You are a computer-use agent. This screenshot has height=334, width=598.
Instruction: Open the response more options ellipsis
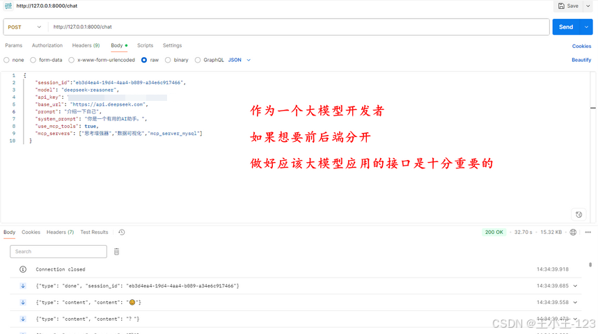[x=588, y=232]
